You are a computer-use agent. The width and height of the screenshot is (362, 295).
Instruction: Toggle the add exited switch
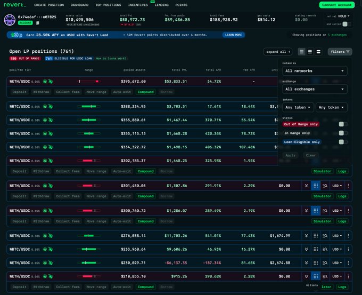pos(347,24)
